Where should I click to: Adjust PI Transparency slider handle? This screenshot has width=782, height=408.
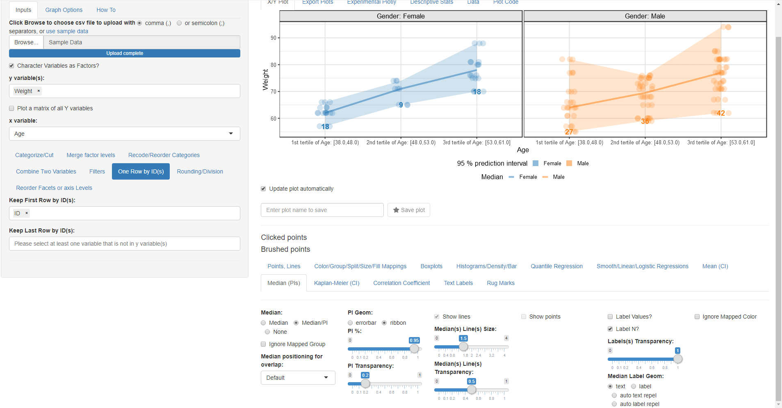[x=365, y=383]
